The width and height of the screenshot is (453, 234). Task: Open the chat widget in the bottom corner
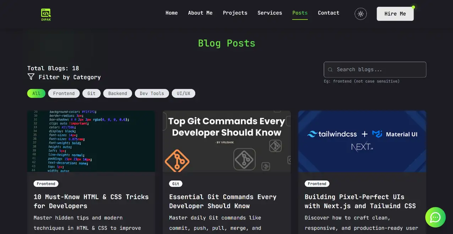coord(435,217)
